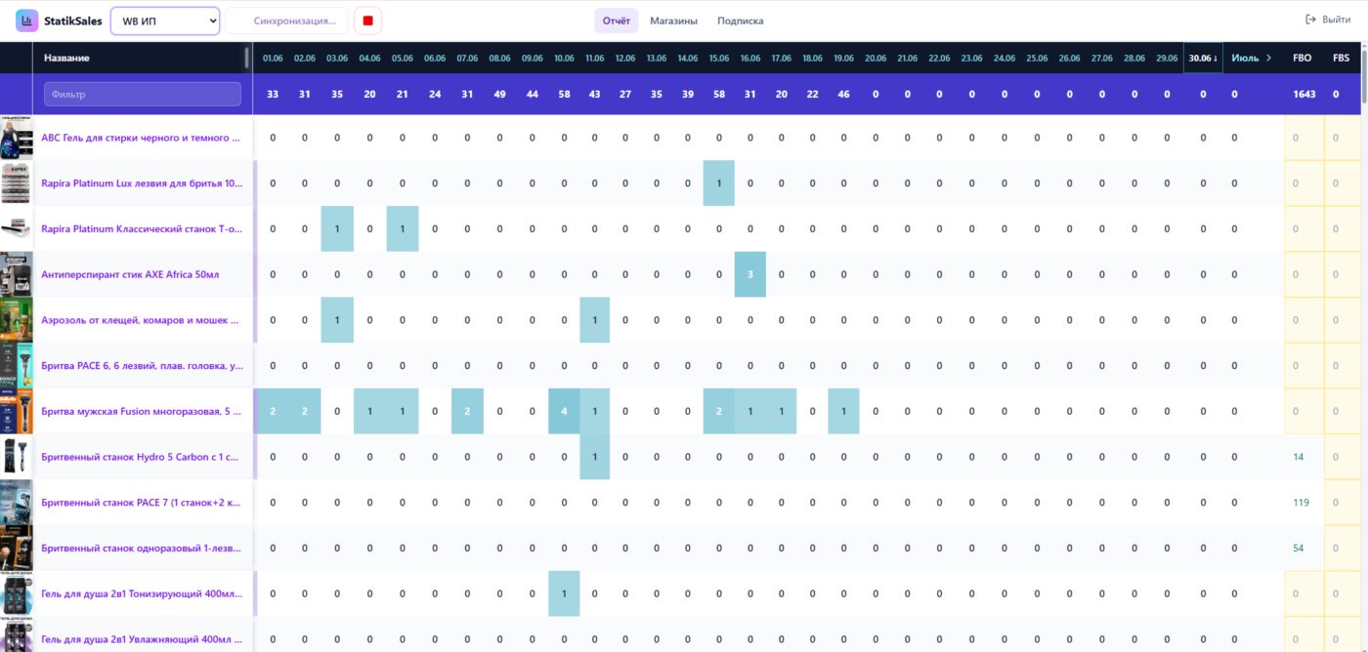Screen dimensions: 1368x652
Task: Click thumbnail of Бритва мужская Fusion
Action: pos(17,411)
